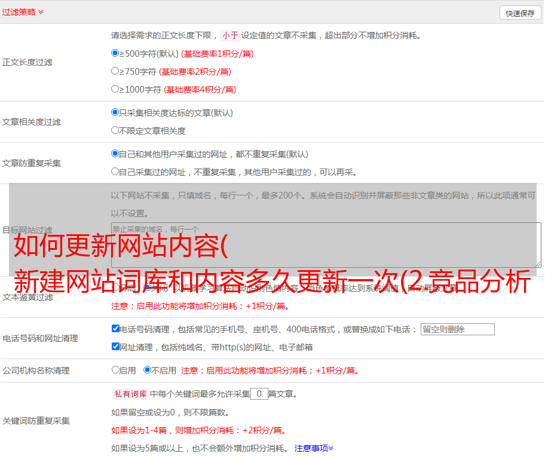Collapse the 过滤策略 section chevron
This screenshot has height=459, width=545.
(41, 12)
